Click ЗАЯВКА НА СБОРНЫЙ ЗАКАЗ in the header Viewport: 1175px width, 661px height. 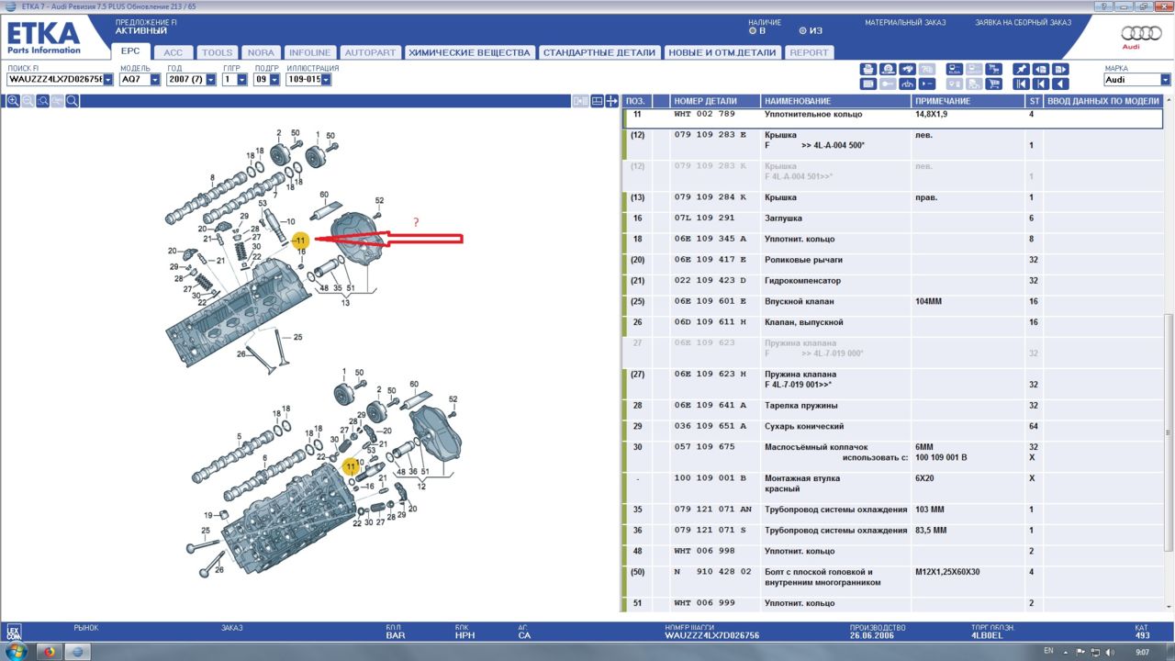point(1023,22)
